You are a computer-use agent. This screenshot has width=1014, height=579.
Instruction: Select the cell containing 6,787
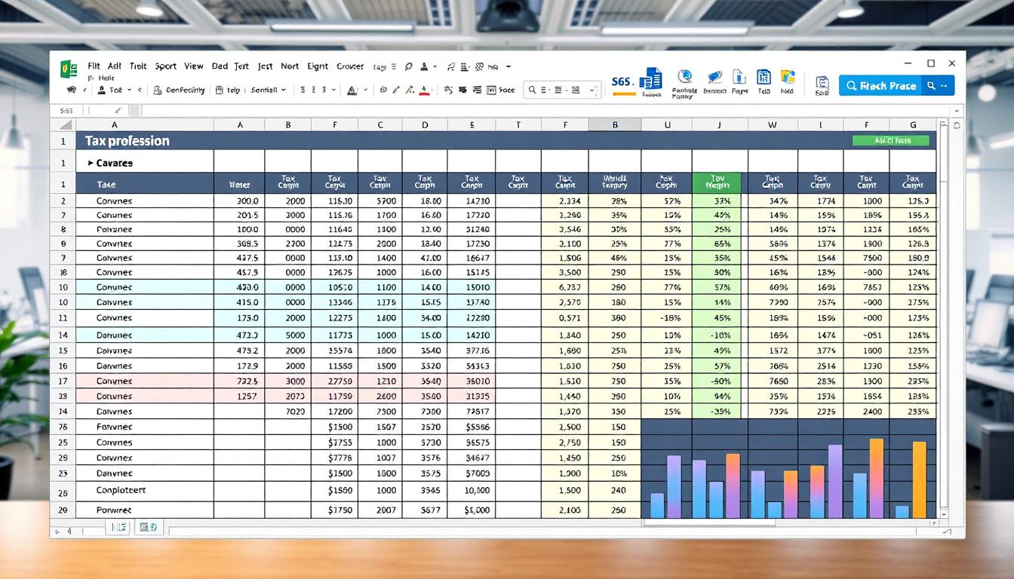click(565, 287)
